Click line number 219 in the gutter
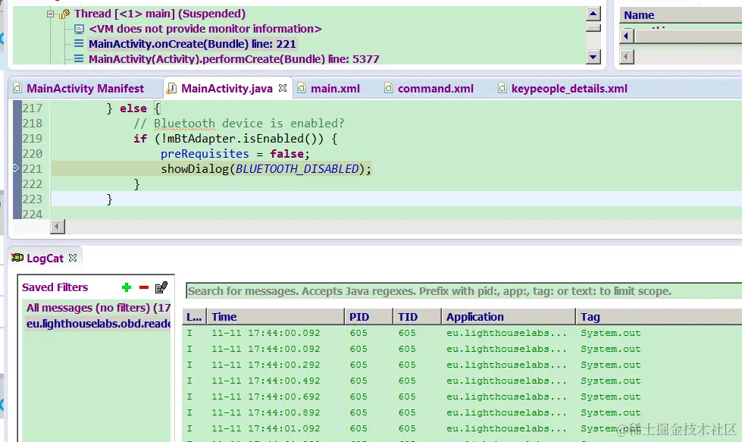Image resolution: width=742 pixels, height=442 pixels. [x=32, y=139]
